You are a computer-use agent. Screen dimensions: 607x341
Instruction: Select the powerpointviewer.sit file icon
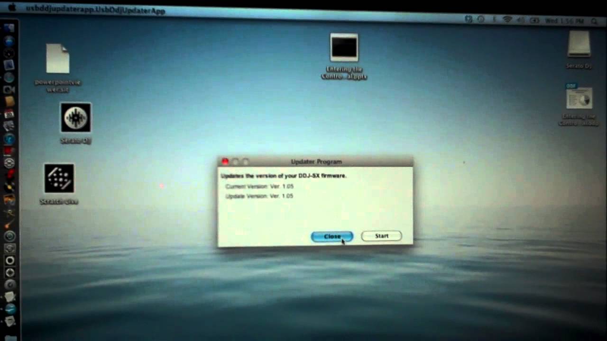[x=58, y=59]
